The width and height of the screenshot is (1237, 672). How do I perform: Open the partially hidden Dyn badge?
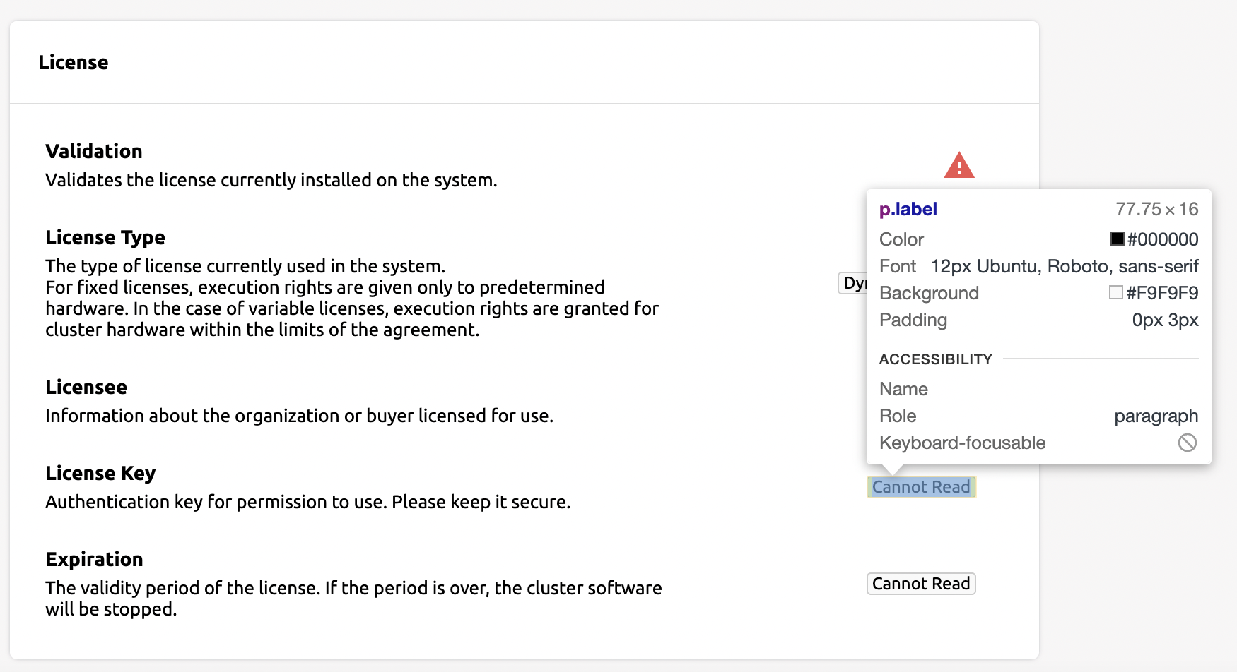pyautogui.click(x=852, y=283)
